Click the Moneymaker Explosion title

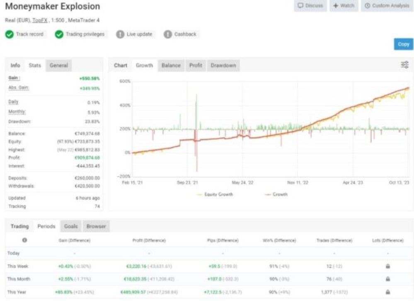[x=53, y=6]
